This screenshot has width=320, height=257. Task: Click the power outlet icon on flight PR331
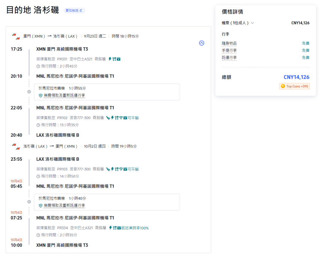[x=110, y=59]
